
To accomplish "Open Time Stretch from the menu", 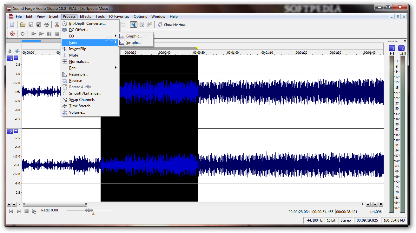I will (x=90, y=106).
